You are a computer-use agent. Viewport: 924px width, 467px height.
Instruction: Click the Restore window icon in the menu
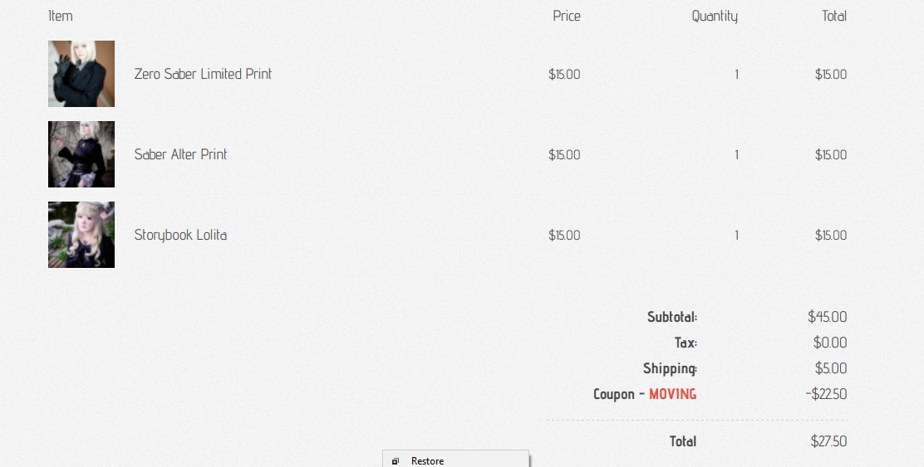tap(396, 461)
